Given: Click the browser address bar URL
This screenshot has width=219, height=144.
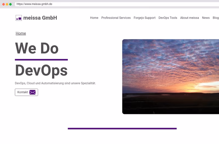Looking at the screenshot, I should coord(34,4).
